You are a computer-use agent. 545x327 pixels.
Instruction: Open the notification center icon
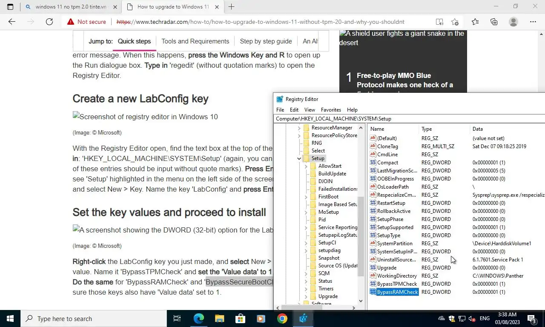[532, 318]
